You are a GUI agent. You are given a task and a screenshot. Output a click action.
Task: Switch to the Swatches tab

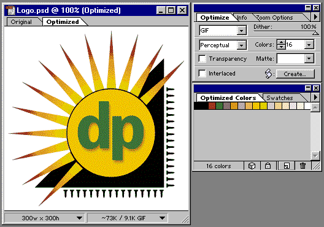coord(280,98)
